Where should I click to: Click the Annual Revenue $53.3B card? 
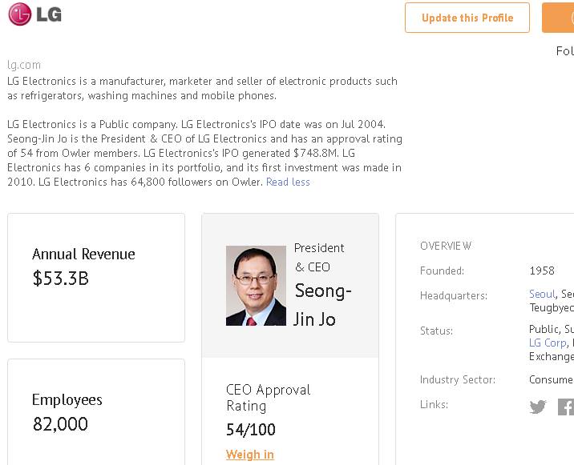point(96,277)
